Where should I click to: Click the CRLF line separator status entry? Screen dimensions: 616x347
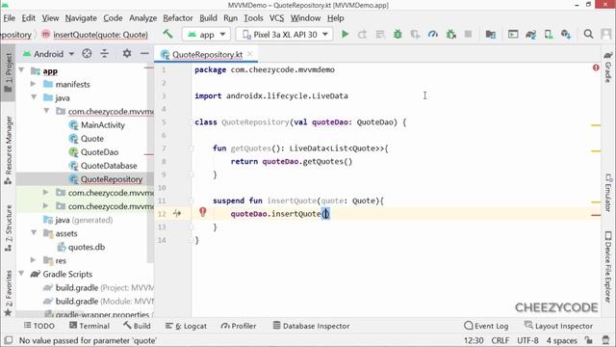pos(500,340)
